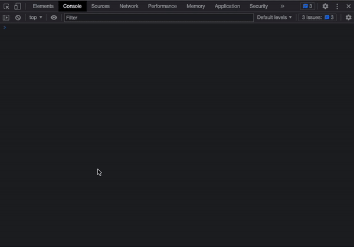
Task: Open the Security tab
Action: click(x=259, y=6)
